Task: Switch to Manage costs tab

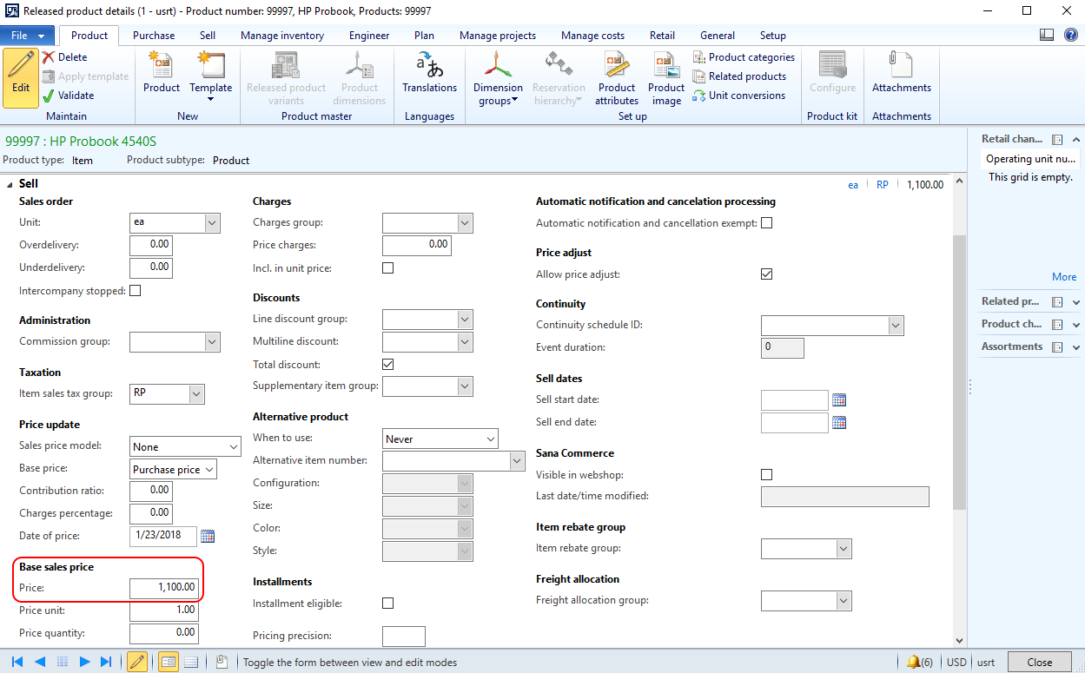Action: [x=592, y=36]
